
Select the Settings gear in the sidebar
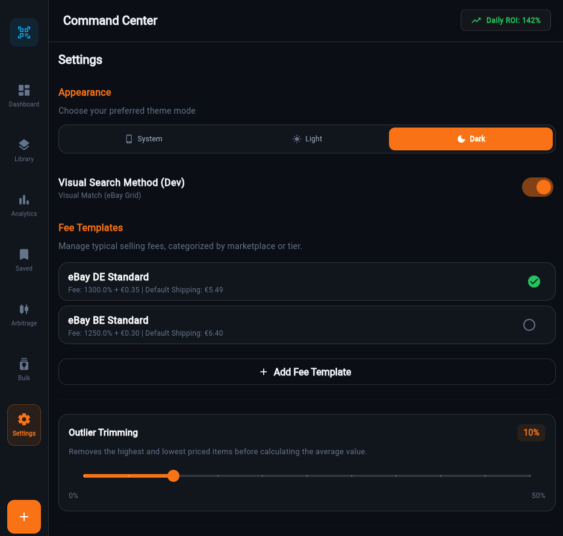[24, 424]
